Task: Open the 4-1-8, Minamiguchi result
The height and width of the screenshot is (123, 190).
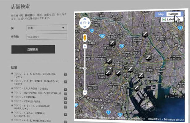Action: [x=33, y=121]
